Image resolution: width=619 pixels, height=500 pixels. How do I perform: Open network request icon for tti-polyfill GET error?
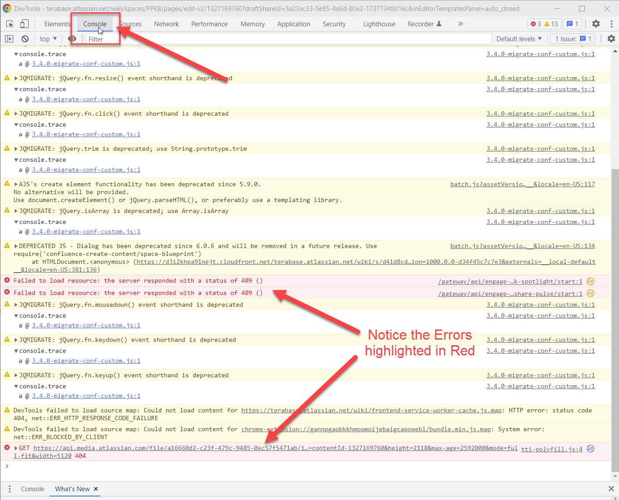pyautogui.click(x=591, y=449)
